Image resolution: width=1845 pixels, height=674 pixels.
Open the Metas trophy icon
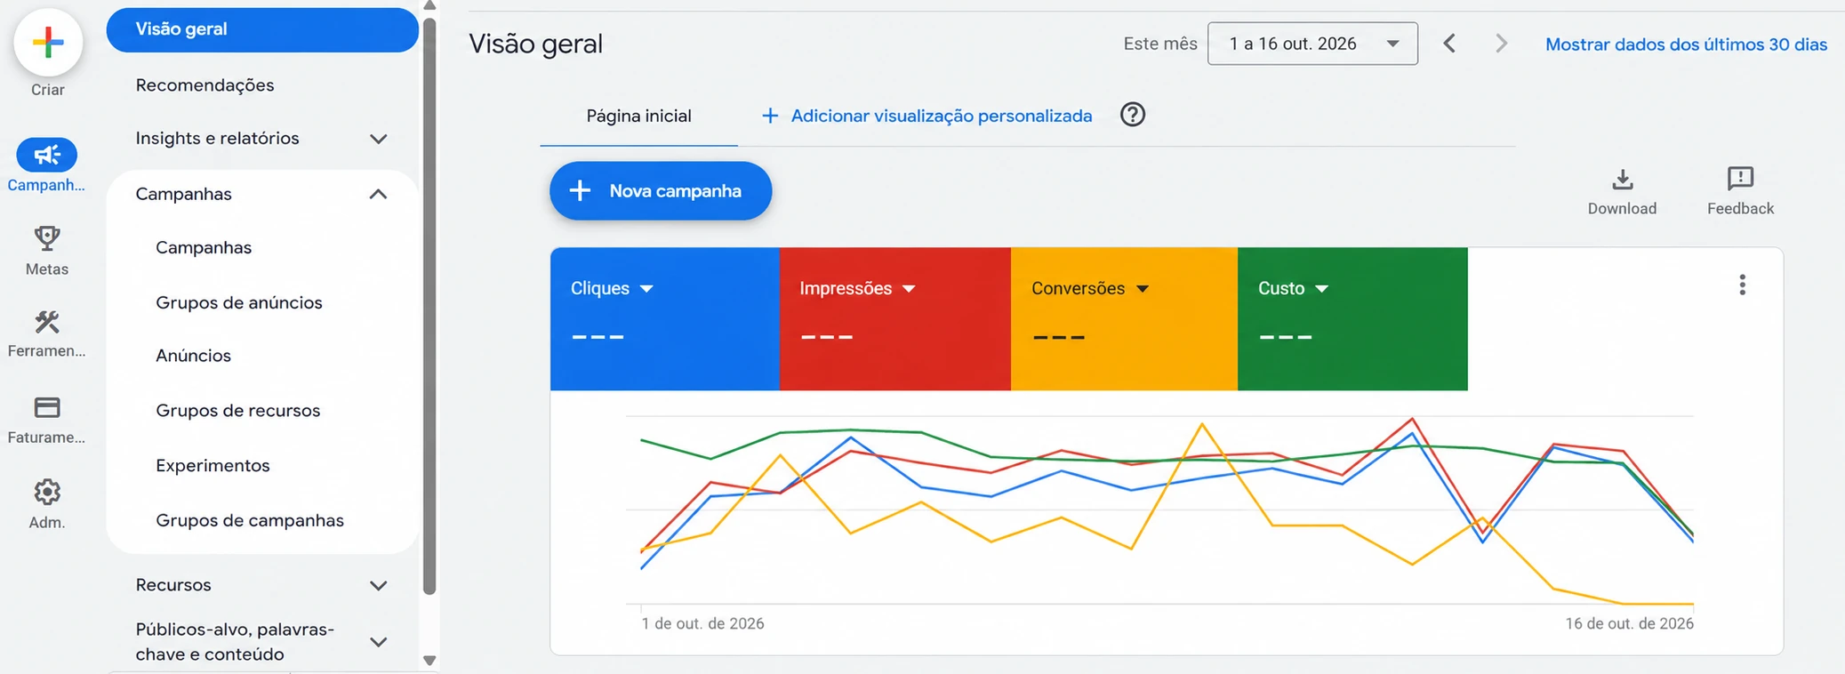pos(47,237)
